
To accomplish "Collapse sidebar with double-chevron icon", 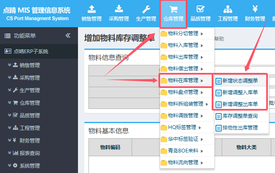I will pos(68,36).
